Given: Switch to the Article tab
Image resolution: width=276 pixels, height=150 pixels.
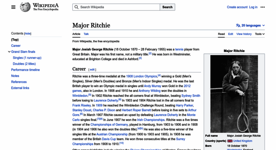Looking at the screenshot, I should click(x=76, y=34).
